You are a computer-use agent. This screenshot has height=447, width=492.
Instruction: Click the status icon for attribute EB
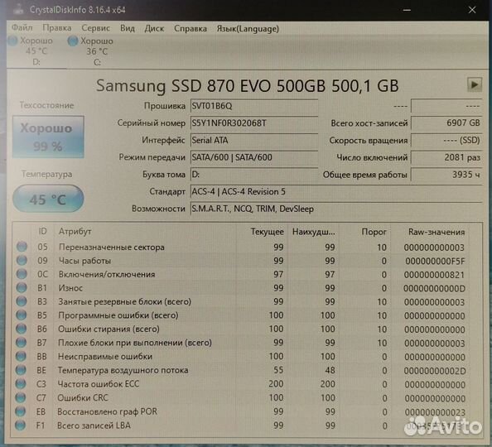[20, 411]
